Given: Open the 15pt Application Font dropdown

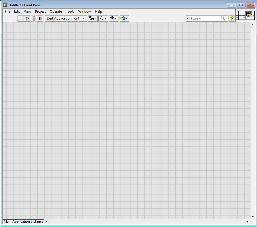Looking at the screenshot, I should (x=66, y=18).
